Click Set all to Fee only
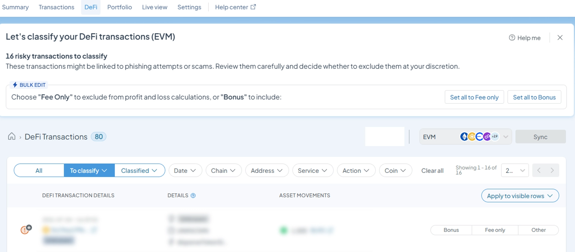The image size is (575, 252). [474, 97]
